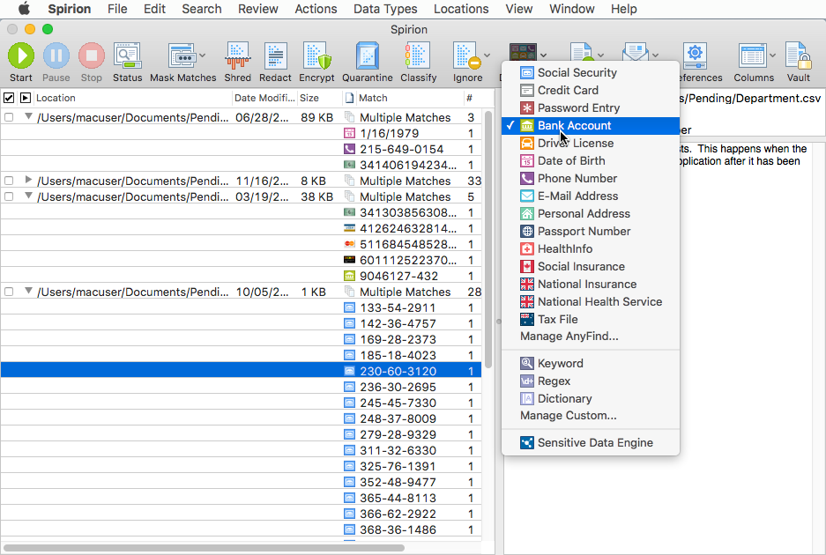Select Regex custom type

[591, 381]
